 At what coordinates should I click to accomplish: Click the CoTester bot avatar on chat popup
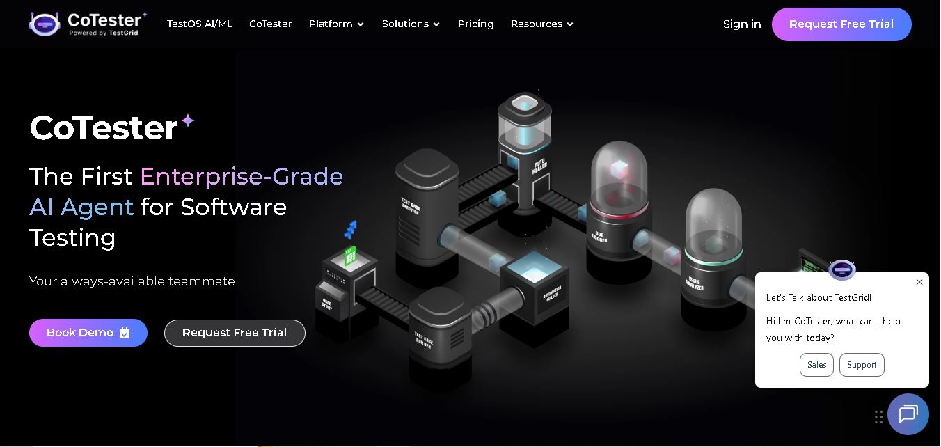842,269
